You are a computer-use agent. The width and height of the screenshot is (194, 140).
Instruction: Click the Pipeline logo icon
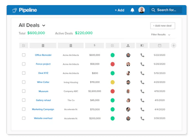(14, 10)
